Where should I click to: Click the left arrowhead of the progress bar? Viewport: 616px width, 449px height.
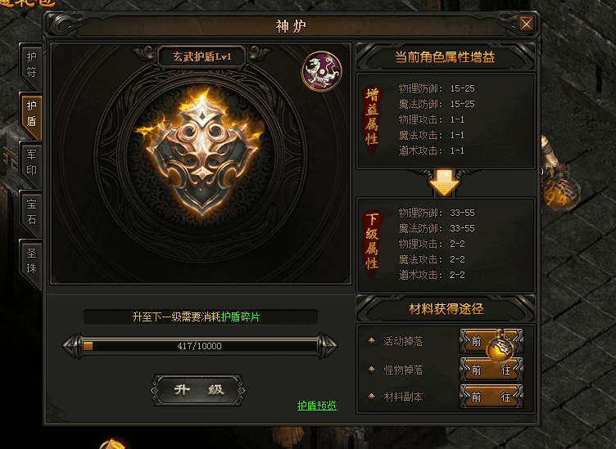coord(72,346)
